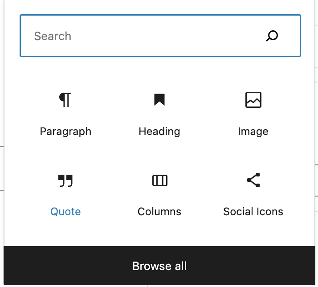Screen dimensions: 318x287
Task: Click the Paragraph pilcrow icon
Action: (x=65, y=100)
